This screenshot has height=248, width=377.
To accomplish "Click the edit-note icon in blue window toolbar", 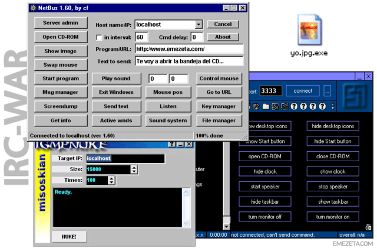I will click(256, 106).
